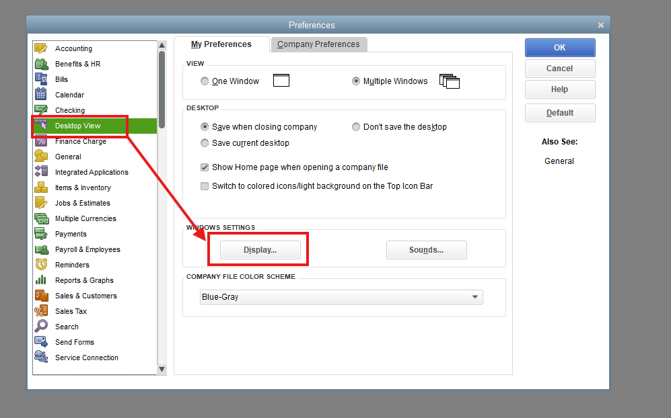Click the Payroll & Employees icon

42,249
